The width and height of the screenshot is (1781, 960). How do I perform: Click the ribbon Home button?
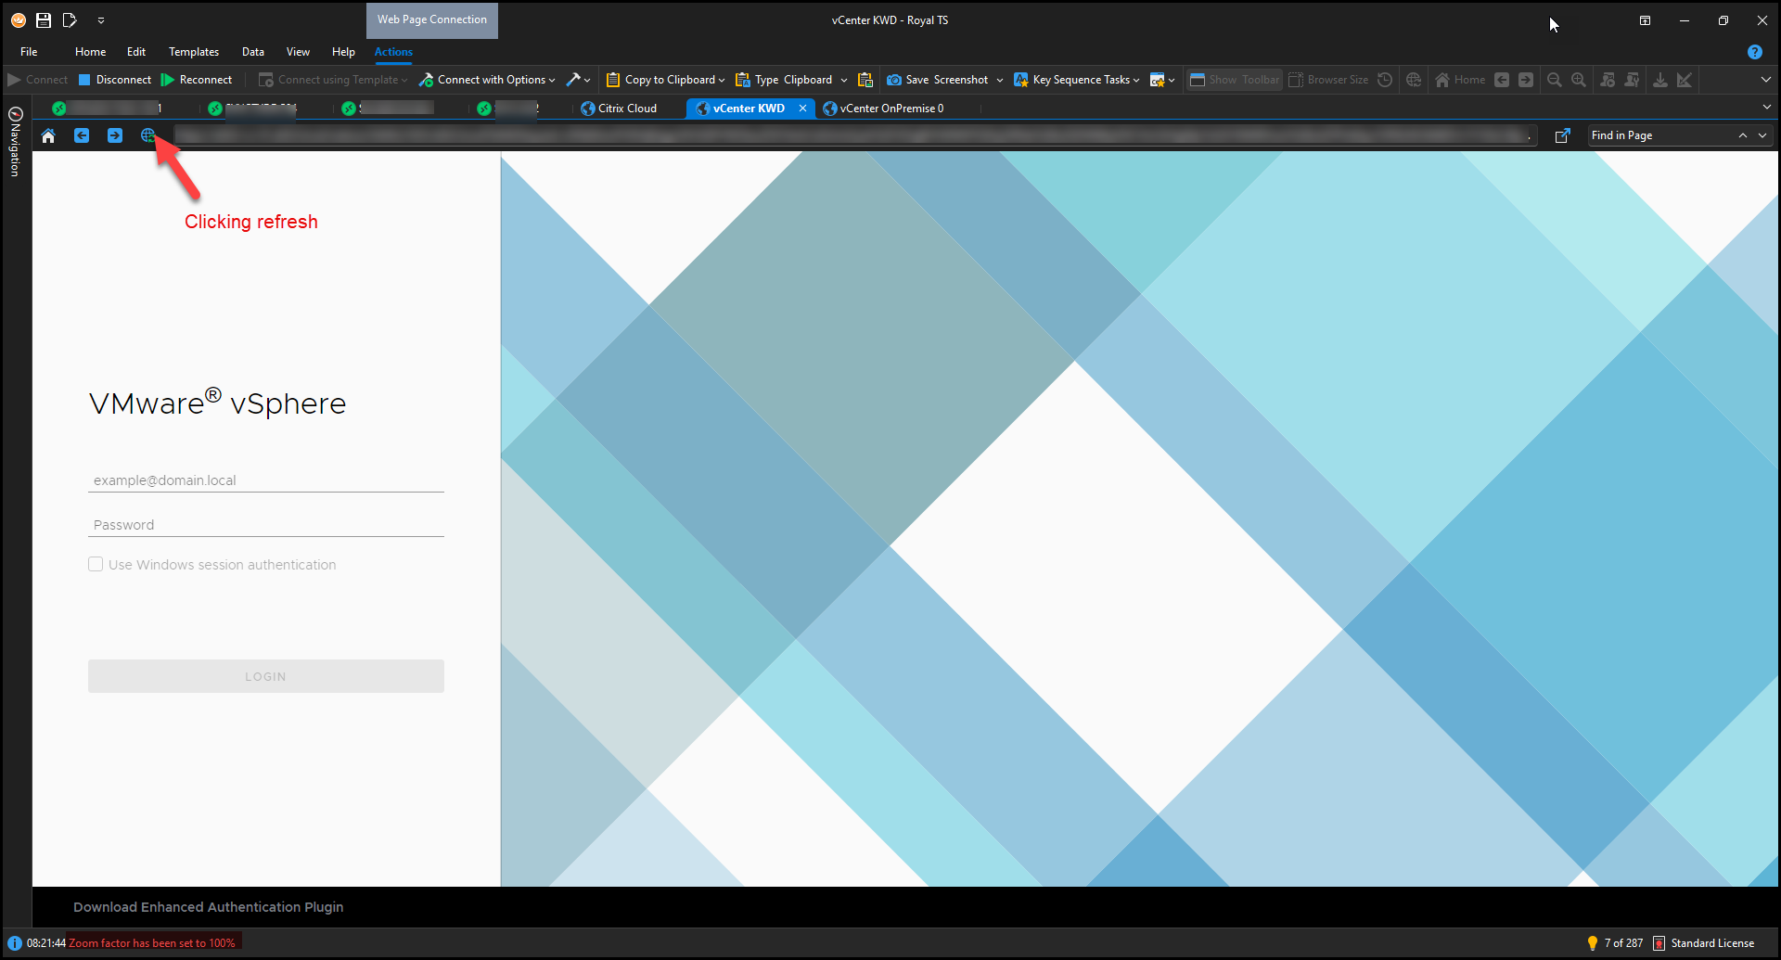tap(1460, 80)
